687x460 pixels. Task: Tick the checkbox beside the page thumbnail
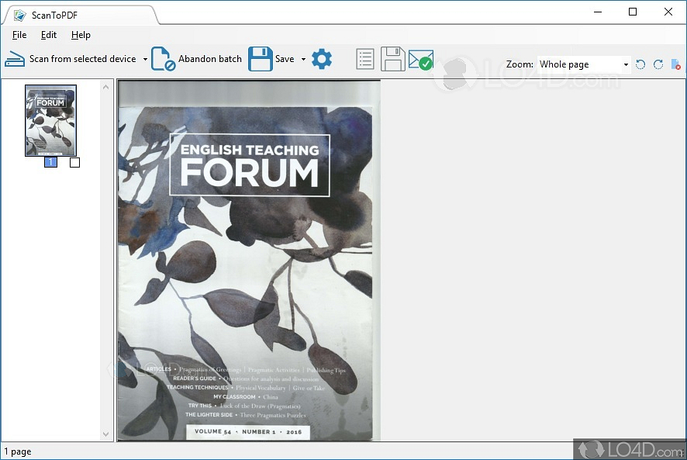[74, 162]
